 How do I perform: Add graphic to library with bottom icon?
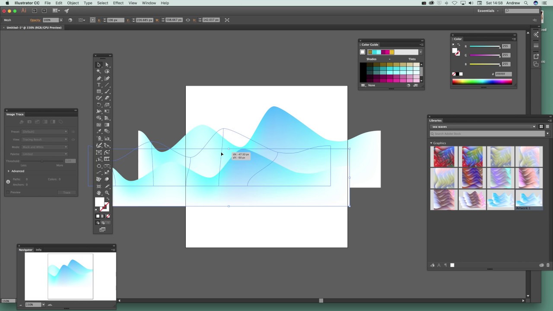pyautogui.click(x=432, y=265)
